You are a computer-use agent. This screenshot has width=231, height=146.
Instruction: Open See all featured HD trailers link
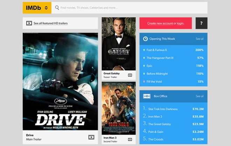pos(50,23)
